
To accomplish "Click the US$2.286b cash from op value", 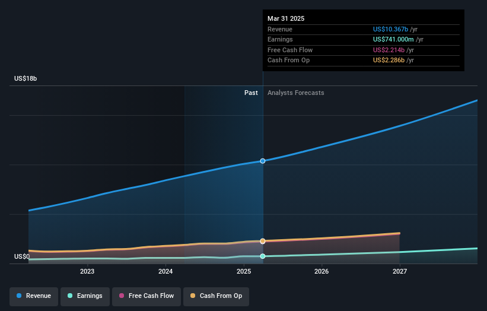I will pyautogui.click(x=389, y=61).
